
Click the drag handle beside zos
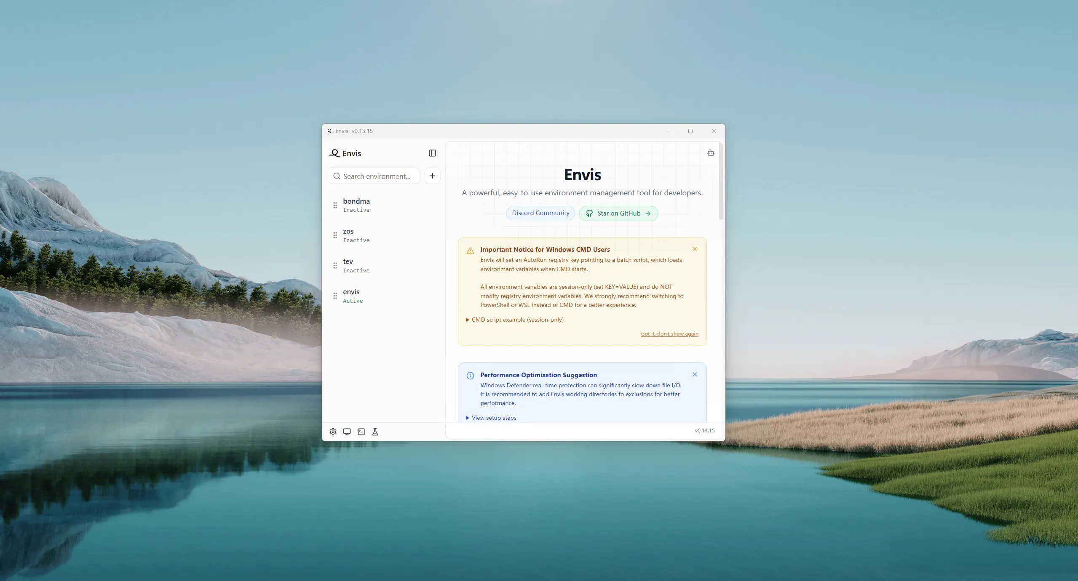(335, 235)
